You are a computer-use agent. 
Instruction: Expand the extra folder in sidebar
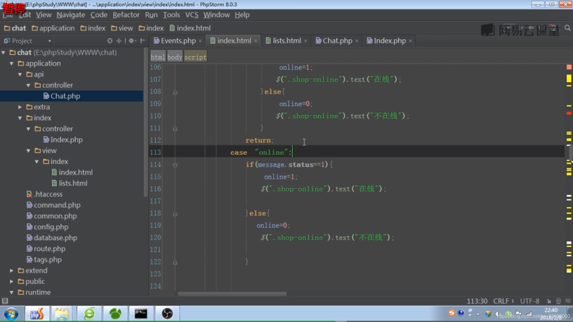[20, 106]
